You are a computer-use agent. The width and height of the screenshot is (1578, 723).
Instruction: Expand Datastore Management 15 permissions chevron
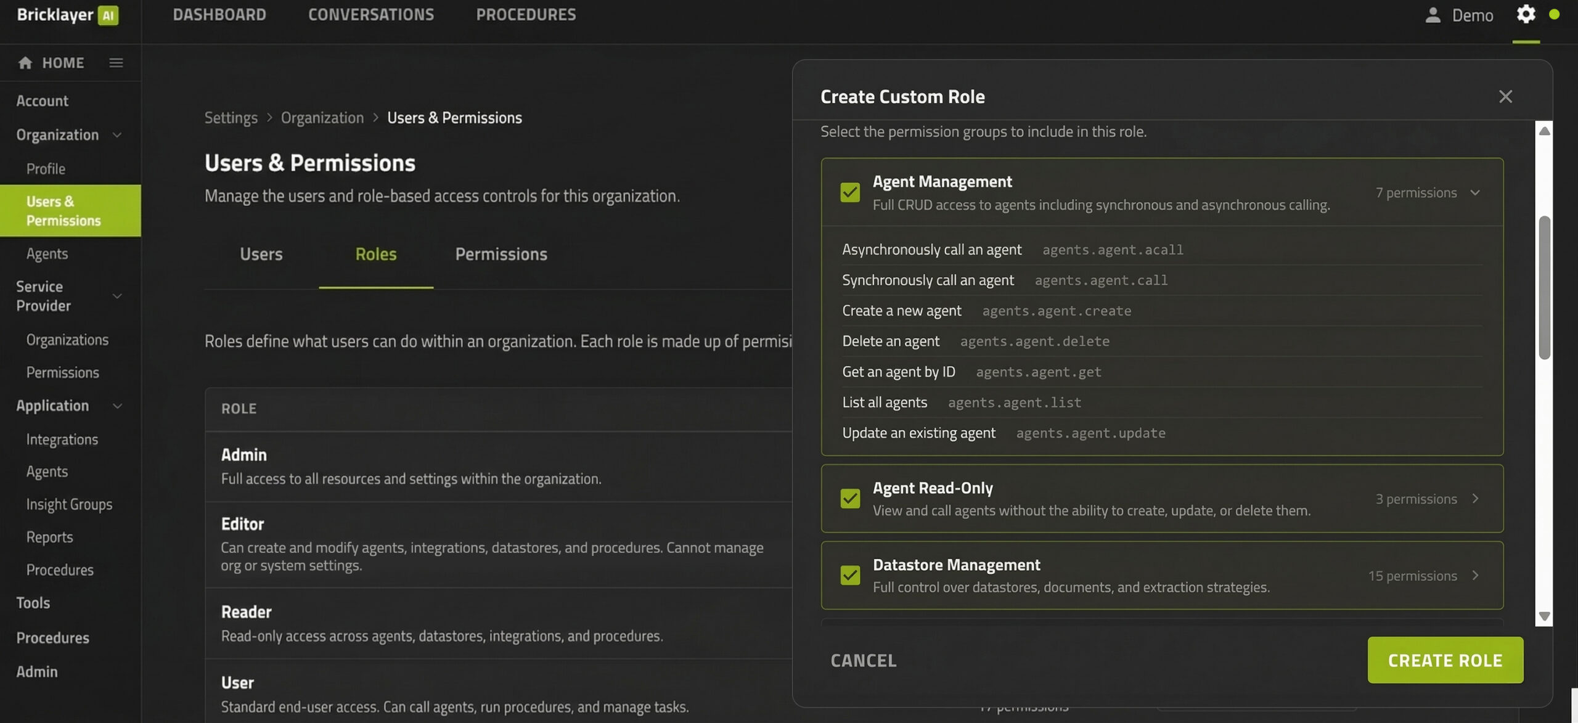(x=1475, y=576)
